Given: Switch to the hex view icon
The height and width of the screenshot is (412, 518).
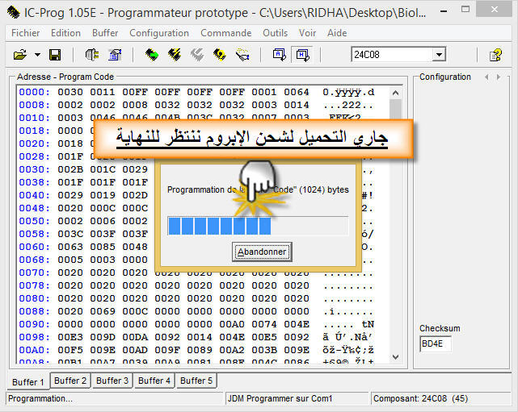Looking at the screenshot, I should point(302,55).
